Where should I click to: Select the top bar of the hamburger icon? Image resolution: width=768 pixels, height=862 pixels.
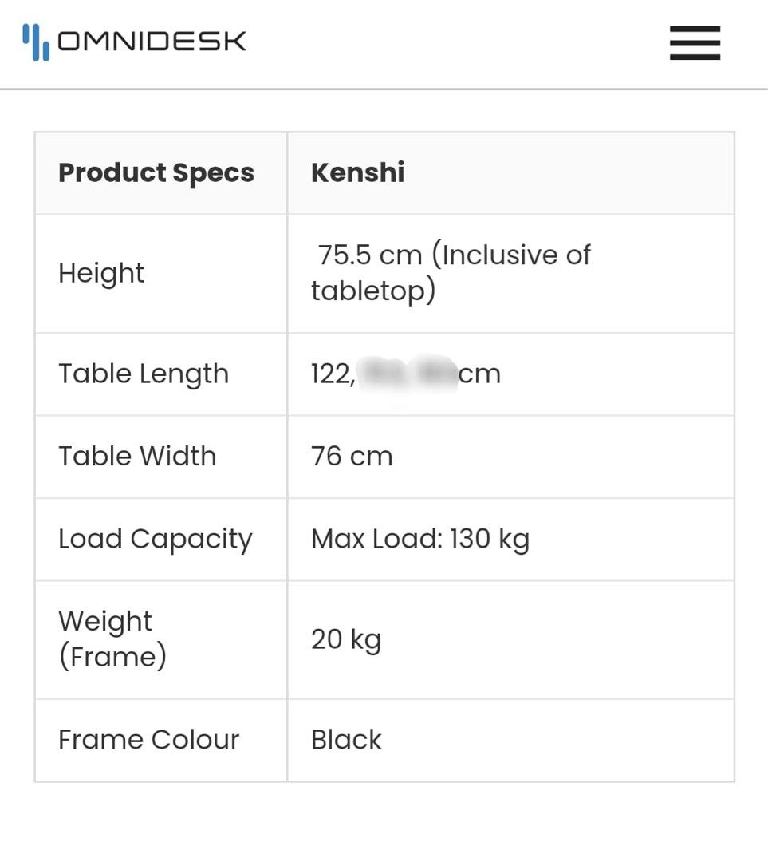click(694, 30)
